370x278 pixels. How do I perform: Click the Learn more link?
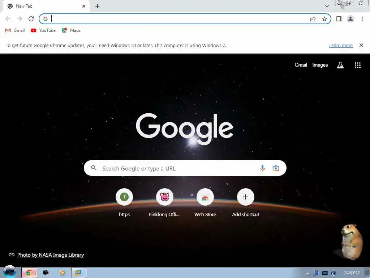pos(341,45)
